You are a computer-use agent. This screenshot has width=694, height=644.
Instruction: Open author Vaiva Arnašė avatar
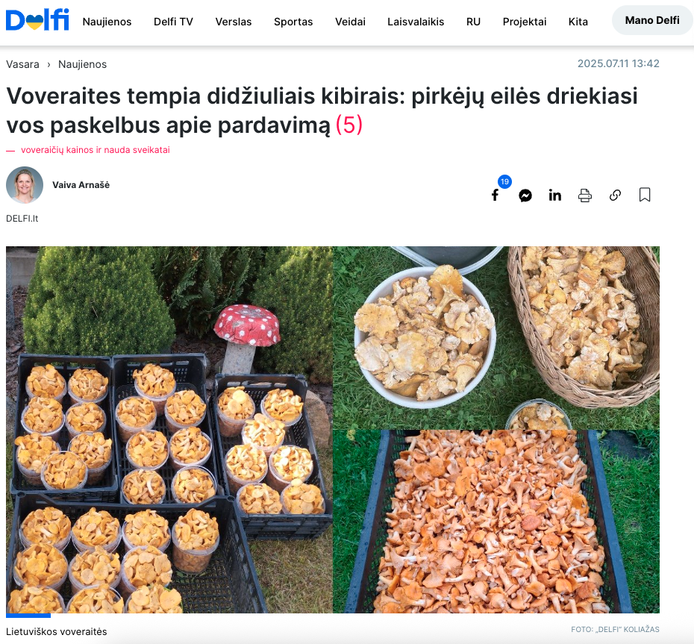click(x=25, y=185)
